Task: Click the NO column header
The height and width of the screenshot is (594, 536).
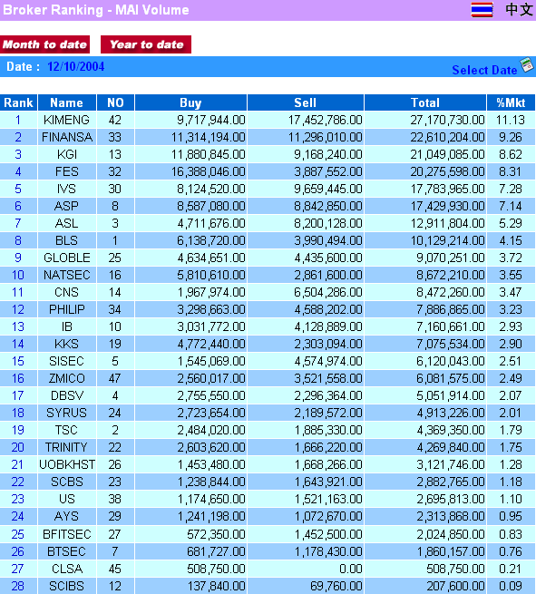Action: [115, 102]
